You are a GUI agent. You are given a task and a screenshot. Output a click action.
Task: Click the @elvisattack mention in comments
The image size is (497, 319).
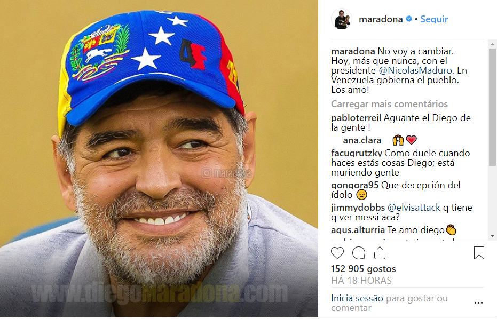coord(414,208)
